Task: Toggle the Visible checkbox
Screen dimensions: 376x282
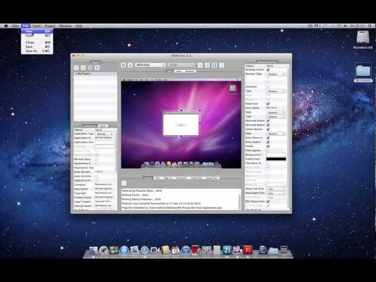Action: (x=268, y=146)
